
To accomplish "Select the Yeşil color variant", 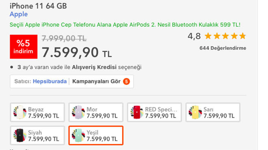I will [x=96, y=135].
